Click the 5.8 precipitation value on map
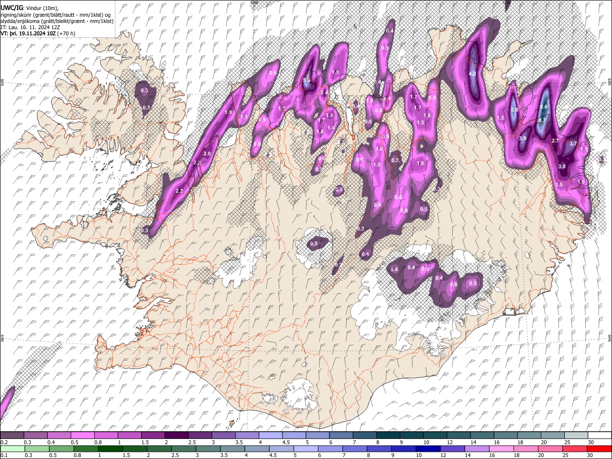The width and height of the screenshot is (612, 459). (x=514, y=109)
